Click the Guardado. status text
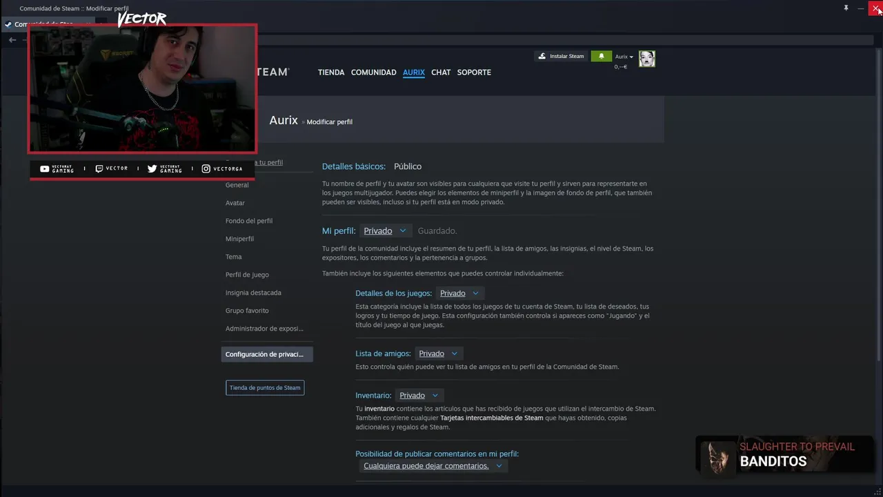Screen dimensions: 883x497 point(437,231)
